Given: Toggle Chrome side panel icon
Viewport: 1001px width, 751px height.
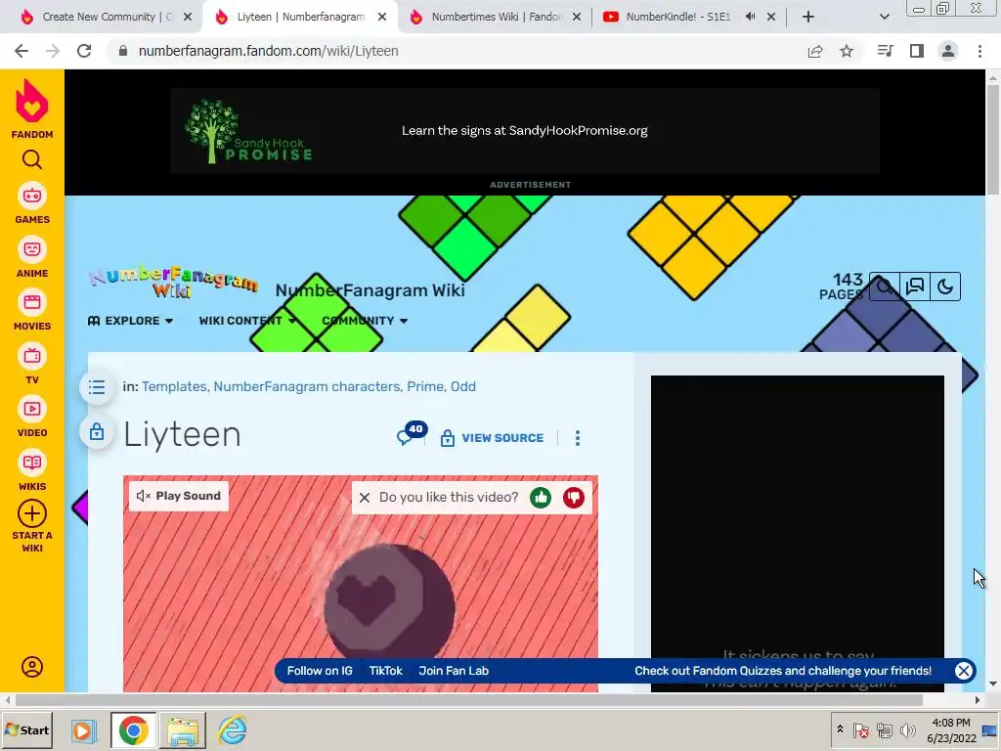Looking at the screenshot, I should point(917,51).
